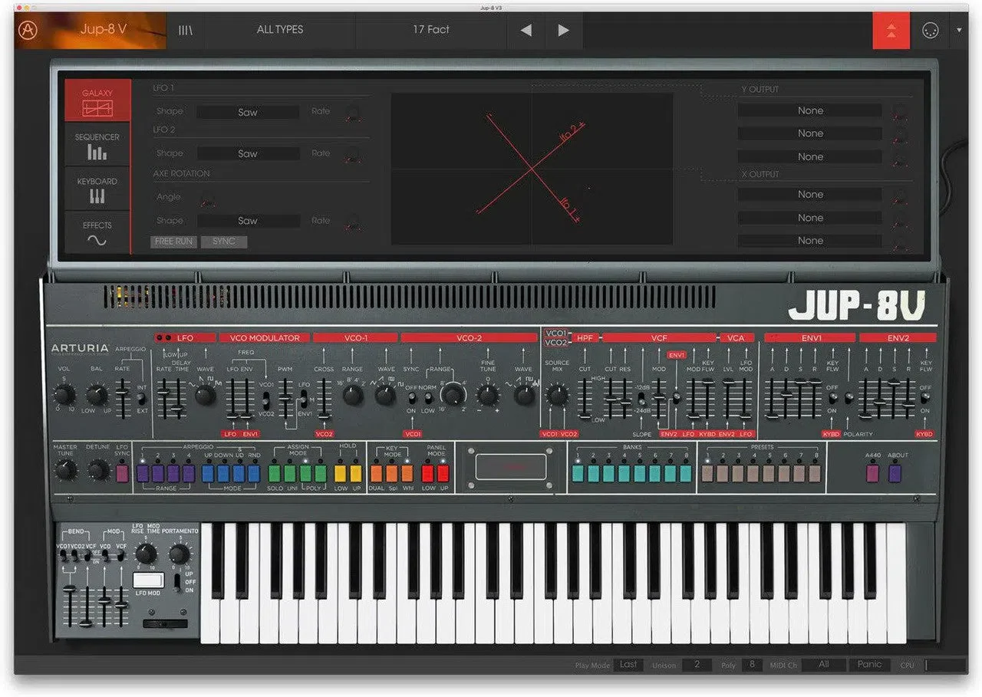
Task: Open the MIDI connector settings icon
Action: tap(931, 31)
